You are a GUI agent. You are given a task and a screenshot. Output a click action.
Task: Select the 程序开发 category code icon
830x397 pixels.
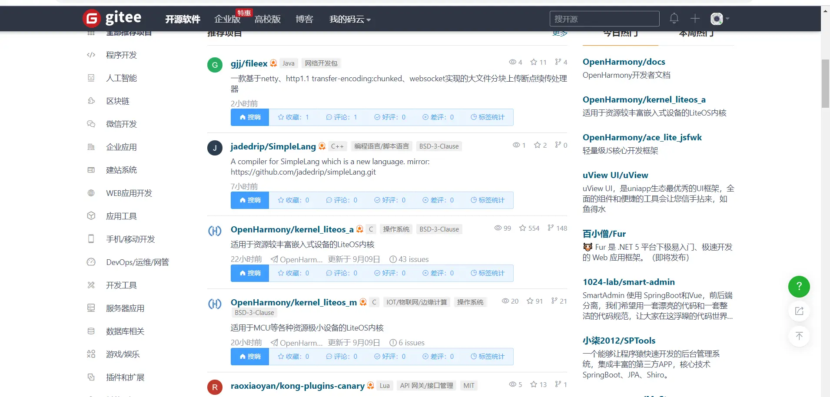coord(91,55)
